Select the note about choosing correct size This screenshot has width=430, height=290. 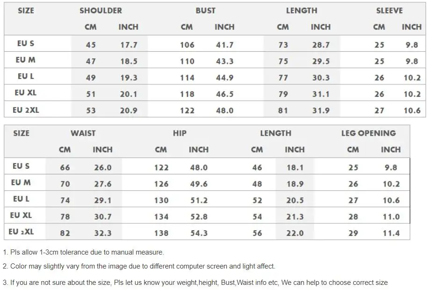click(195, 283)
